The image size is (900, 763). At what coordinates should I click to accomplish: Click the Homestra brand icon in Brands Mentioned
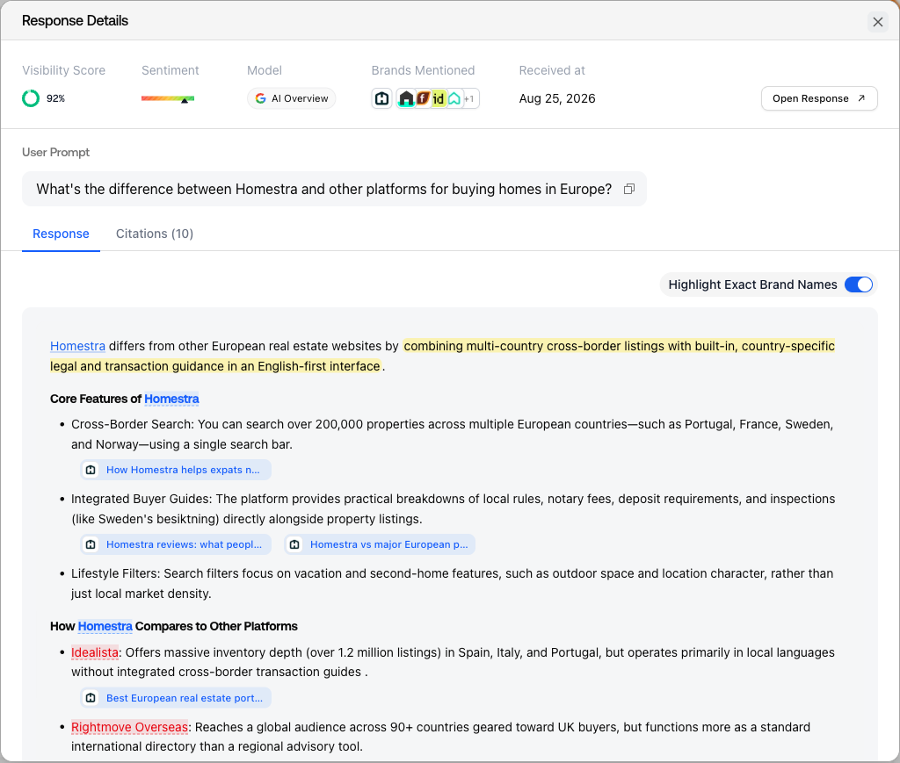pyautogui.click(x=381, y=98)
